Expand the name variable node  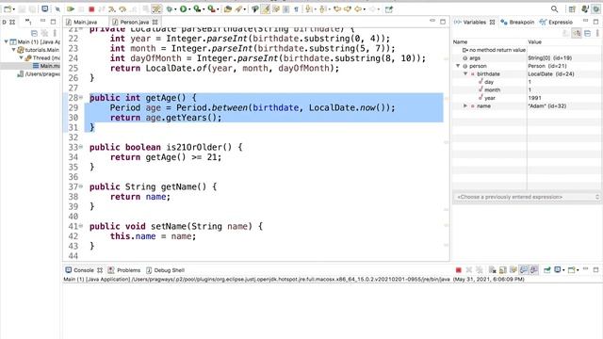465,105
